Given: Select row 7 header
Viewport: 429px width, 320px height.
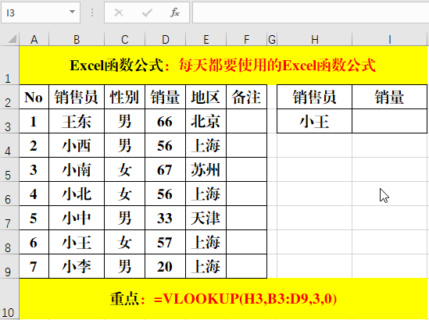Looking at the screenshot, I should (x=9, y=218).
